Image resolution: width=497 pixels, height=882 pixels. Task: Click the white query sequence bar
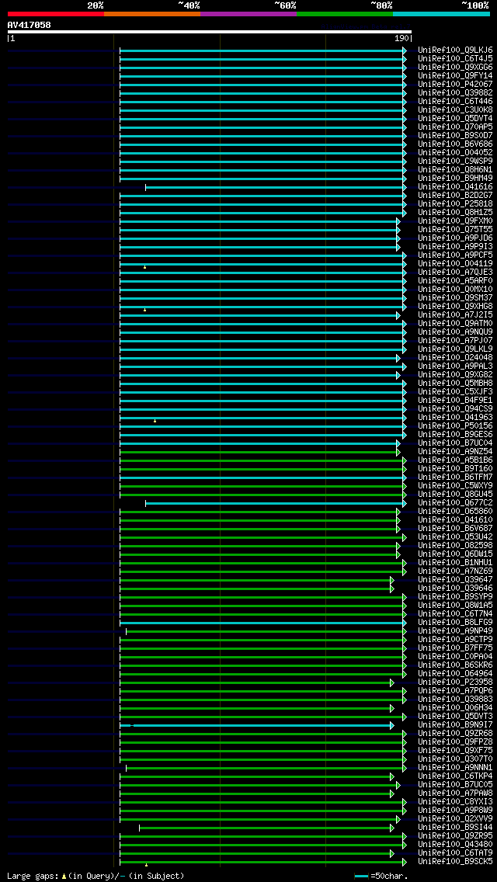click(x=210, y=32)
